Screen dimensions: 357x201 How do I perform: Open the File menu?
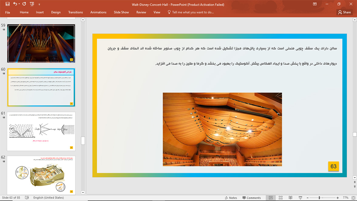tap(8, 12)
